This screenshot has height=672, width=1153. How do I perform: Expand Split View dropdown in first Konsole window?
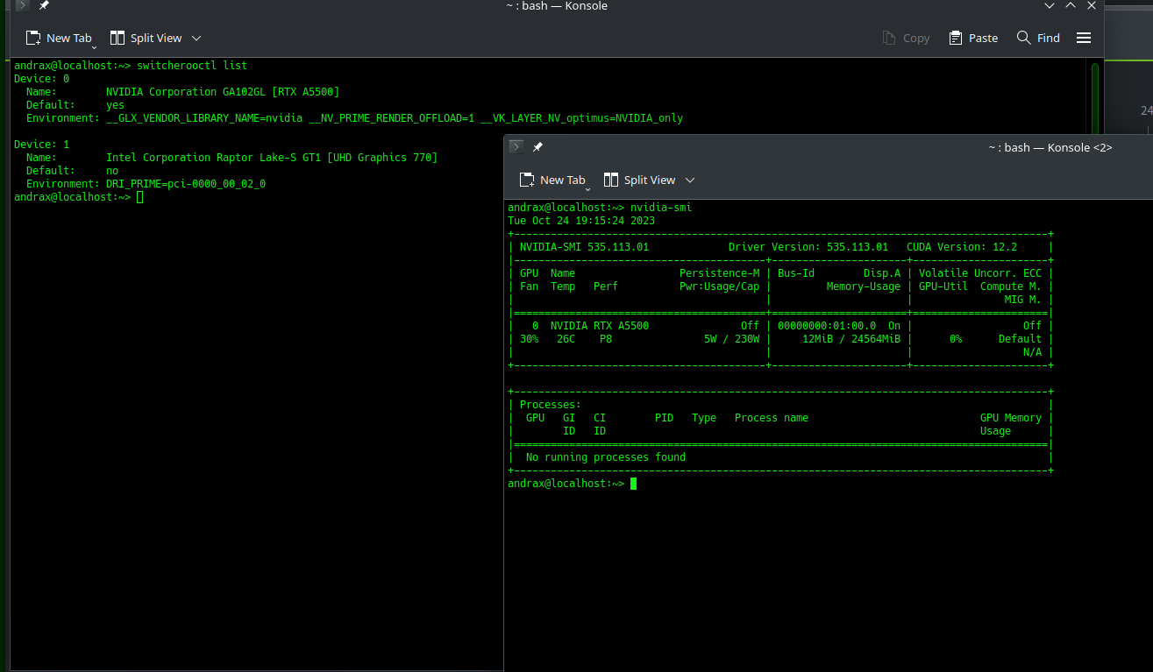pyautogui.click(x=196, y=38)
